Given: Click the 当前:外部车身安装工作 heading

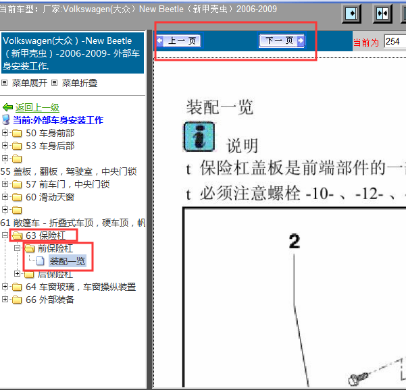Looking at the screenshot, I should (x=58, y=120).
